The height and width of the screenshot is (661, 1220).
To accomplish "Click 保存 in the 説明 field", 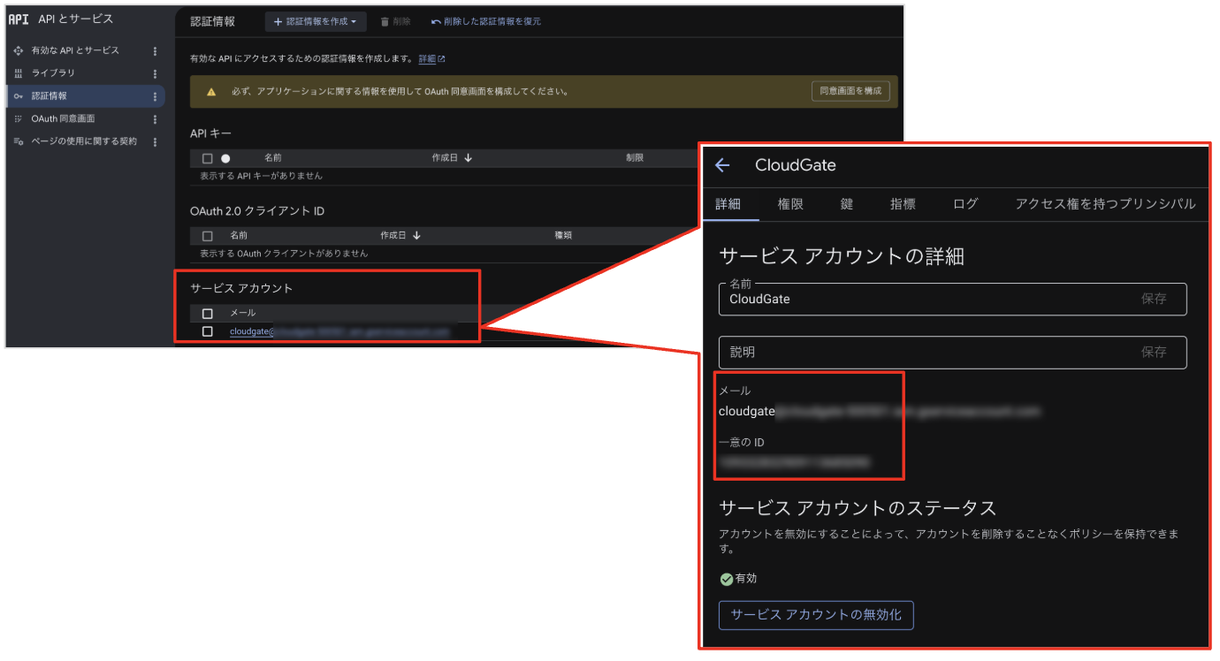I will click(x=1154, y=352).
